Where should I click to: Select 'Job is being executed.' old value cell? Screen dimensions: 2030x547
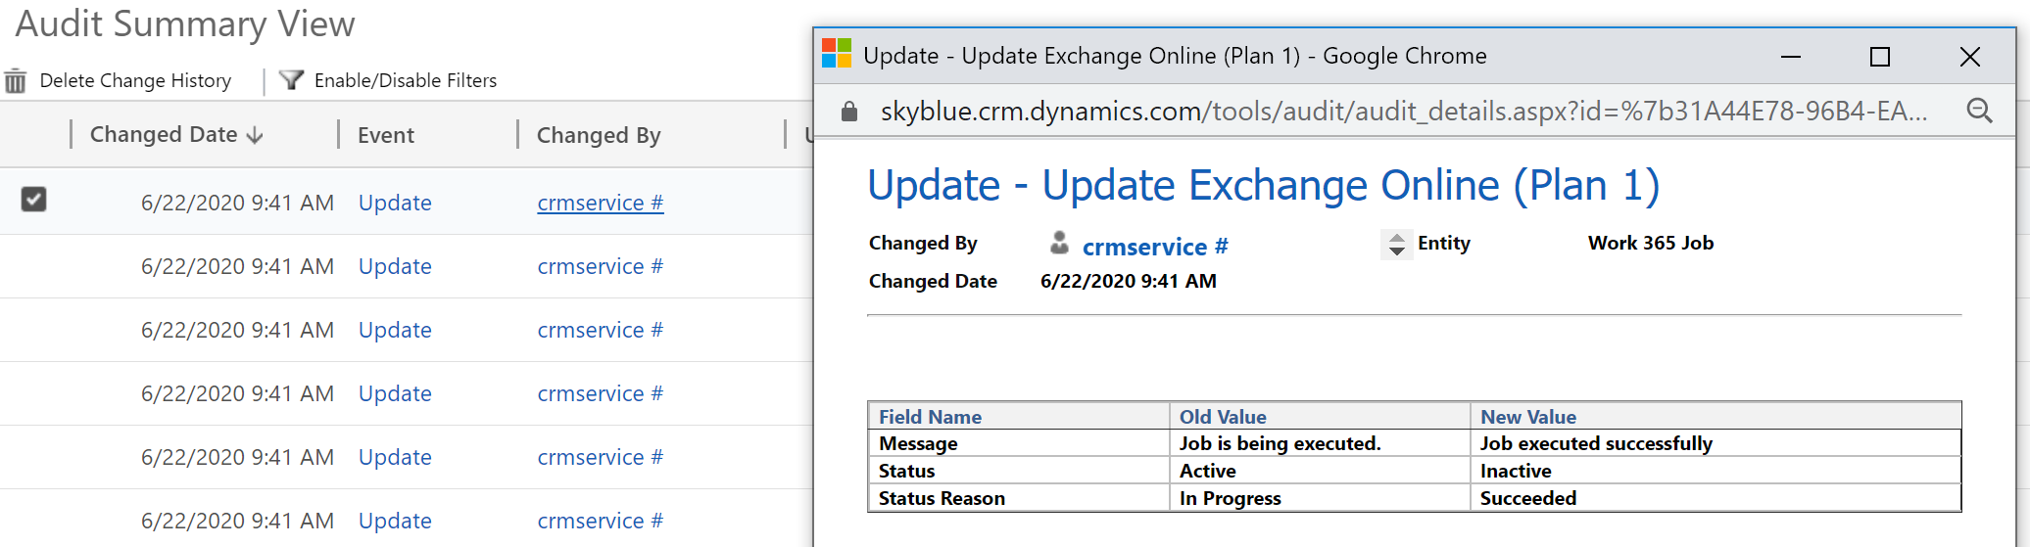pos(1320,443)
